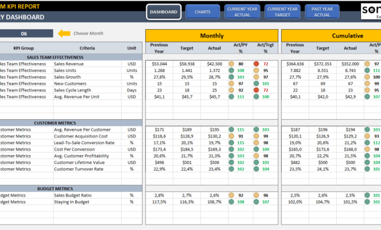381x230 pixels.
Task: Select the Sales Cycle Length criteria cell
Action: pyautogui.click(x=87, y=90)
